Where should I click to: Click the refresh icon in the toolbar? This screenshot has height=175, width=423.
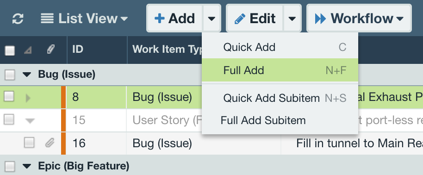pyautogui.click(x=18, y=19)
